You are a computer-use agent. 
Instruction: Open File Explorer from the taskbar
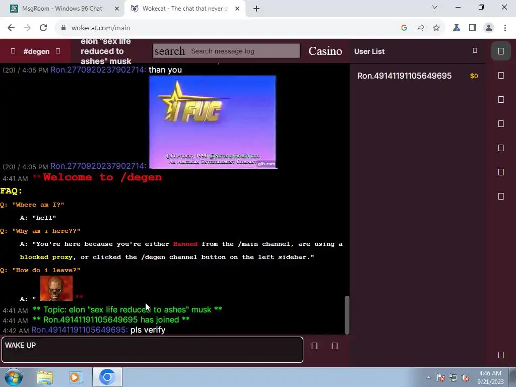(45, 377)
